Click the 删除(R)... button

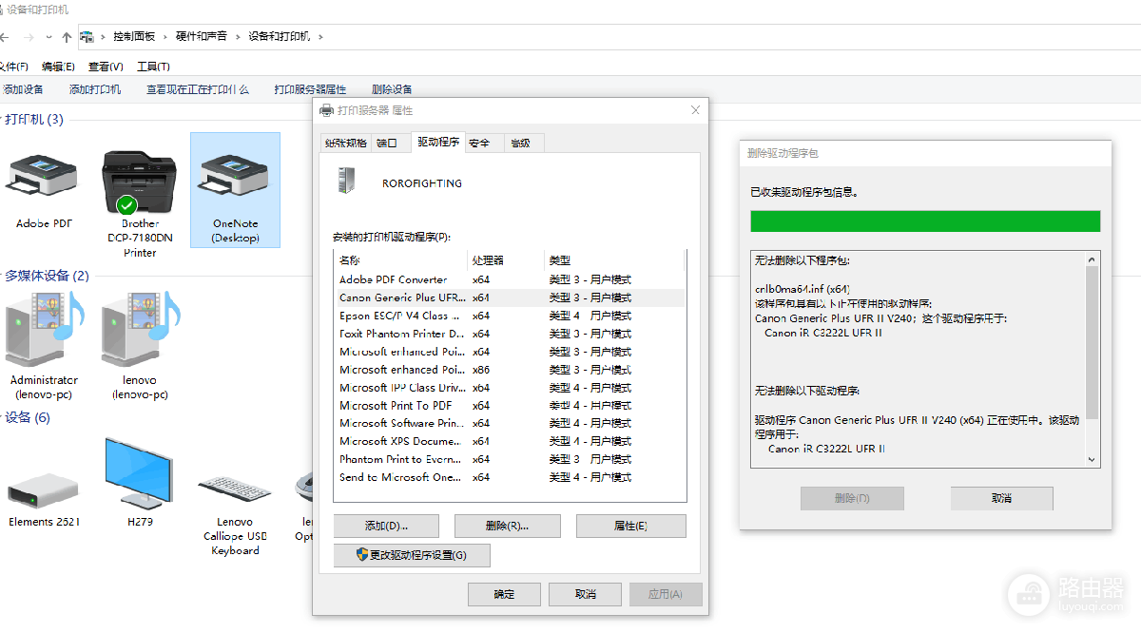tap(508, 526)
